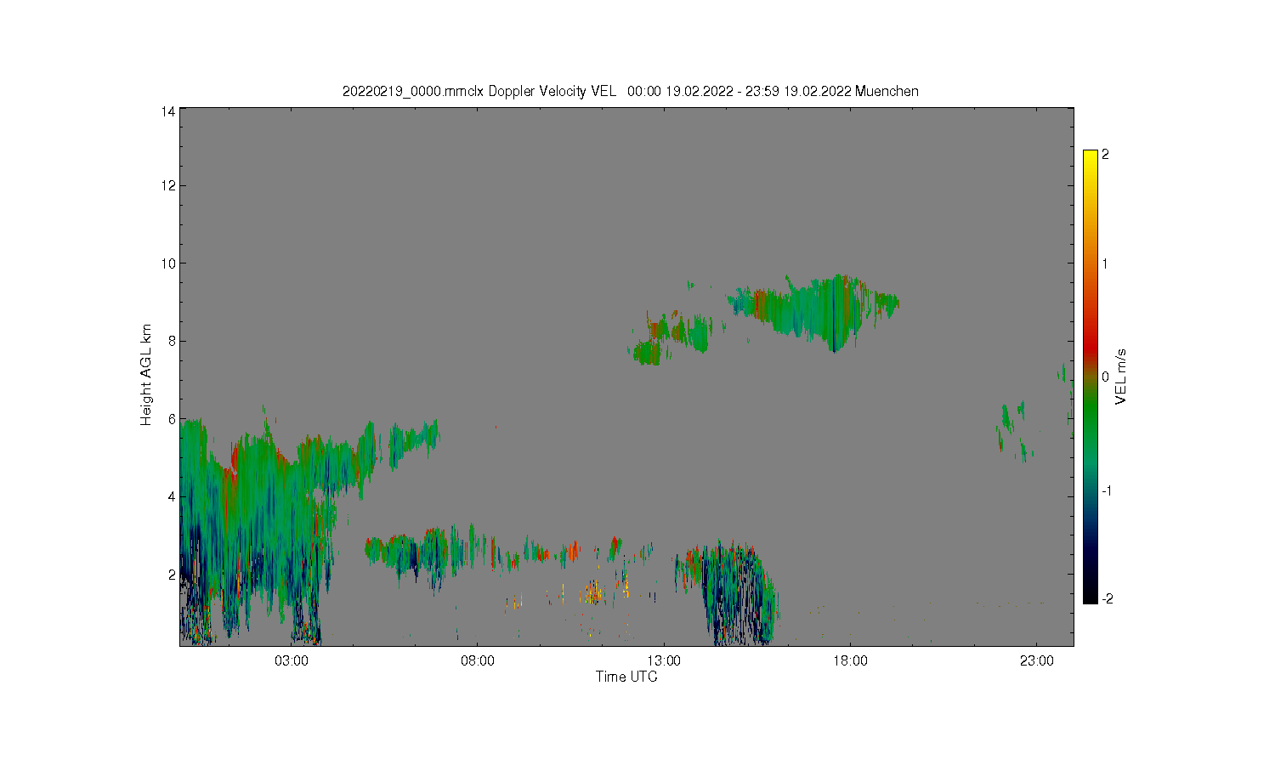Click the 18:00 time tick label
This screenshot has width=1275, height=765.
tap(850, 660)
